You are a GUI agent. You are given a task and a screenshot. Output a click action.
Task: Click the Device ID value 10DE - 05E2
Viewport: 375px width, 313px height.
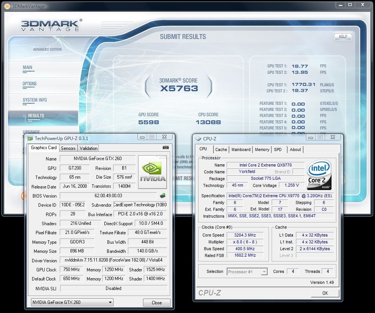pyautogui.click(x=73, y=205)
